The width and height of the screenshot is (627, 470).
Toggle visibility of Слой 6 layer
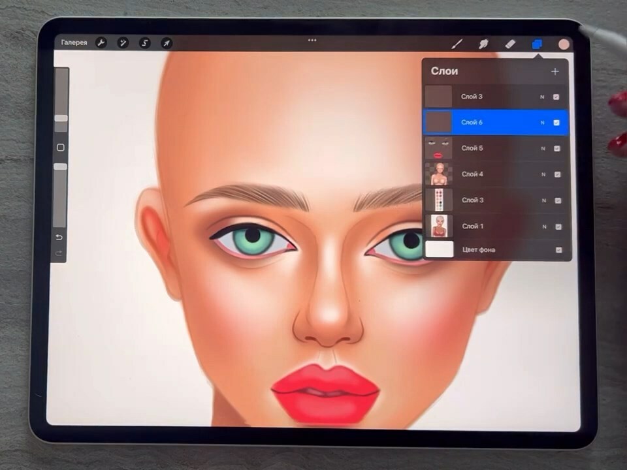(556, 123)
